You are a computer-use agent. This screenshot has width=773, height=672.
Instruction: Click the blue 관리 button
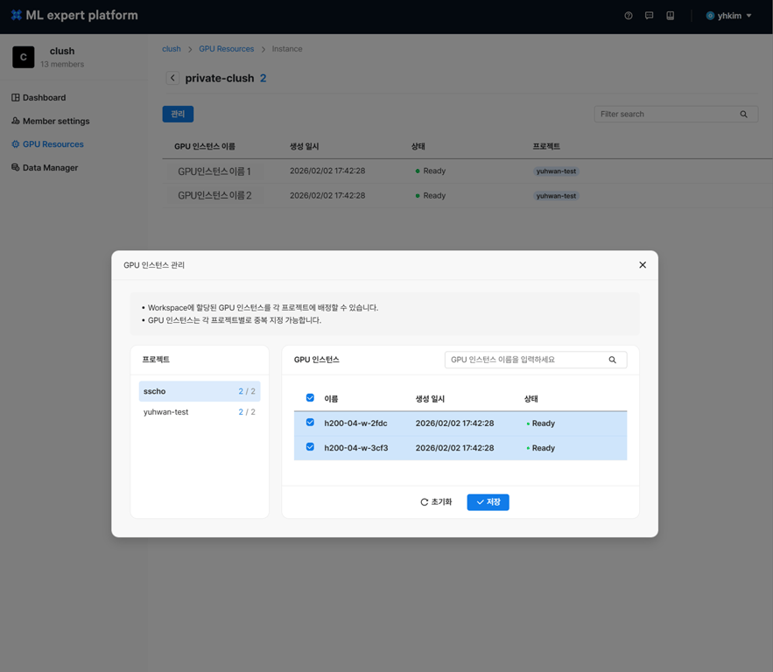tap(178, 114)
